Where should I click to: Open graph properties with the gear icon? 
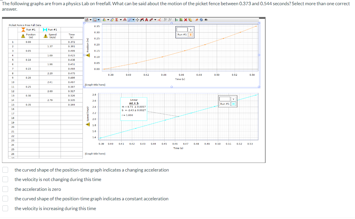click(201, 20)
